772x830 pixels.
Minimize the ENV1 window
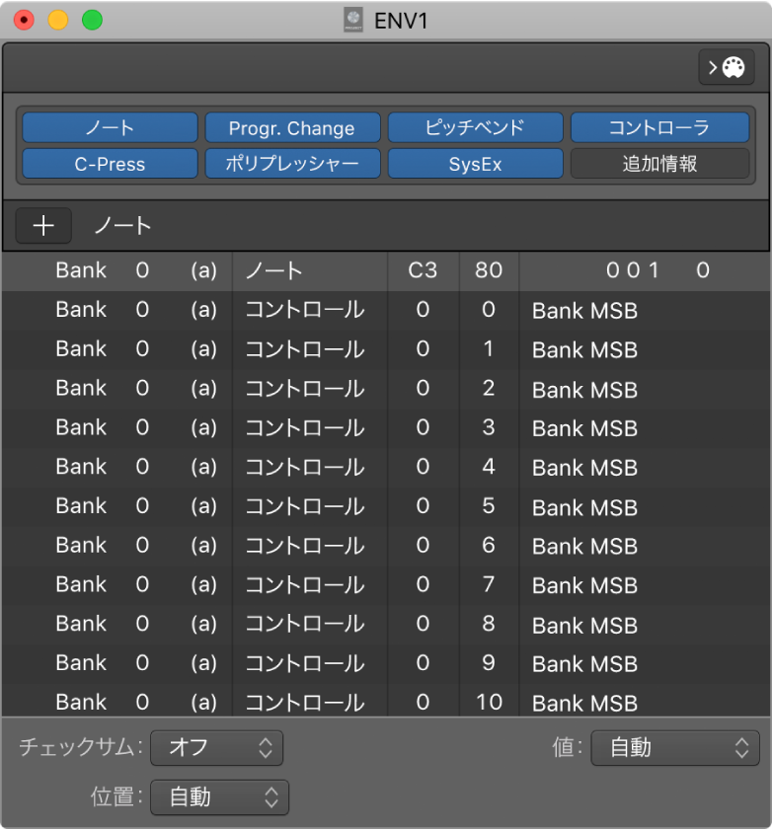coord(58,20)
